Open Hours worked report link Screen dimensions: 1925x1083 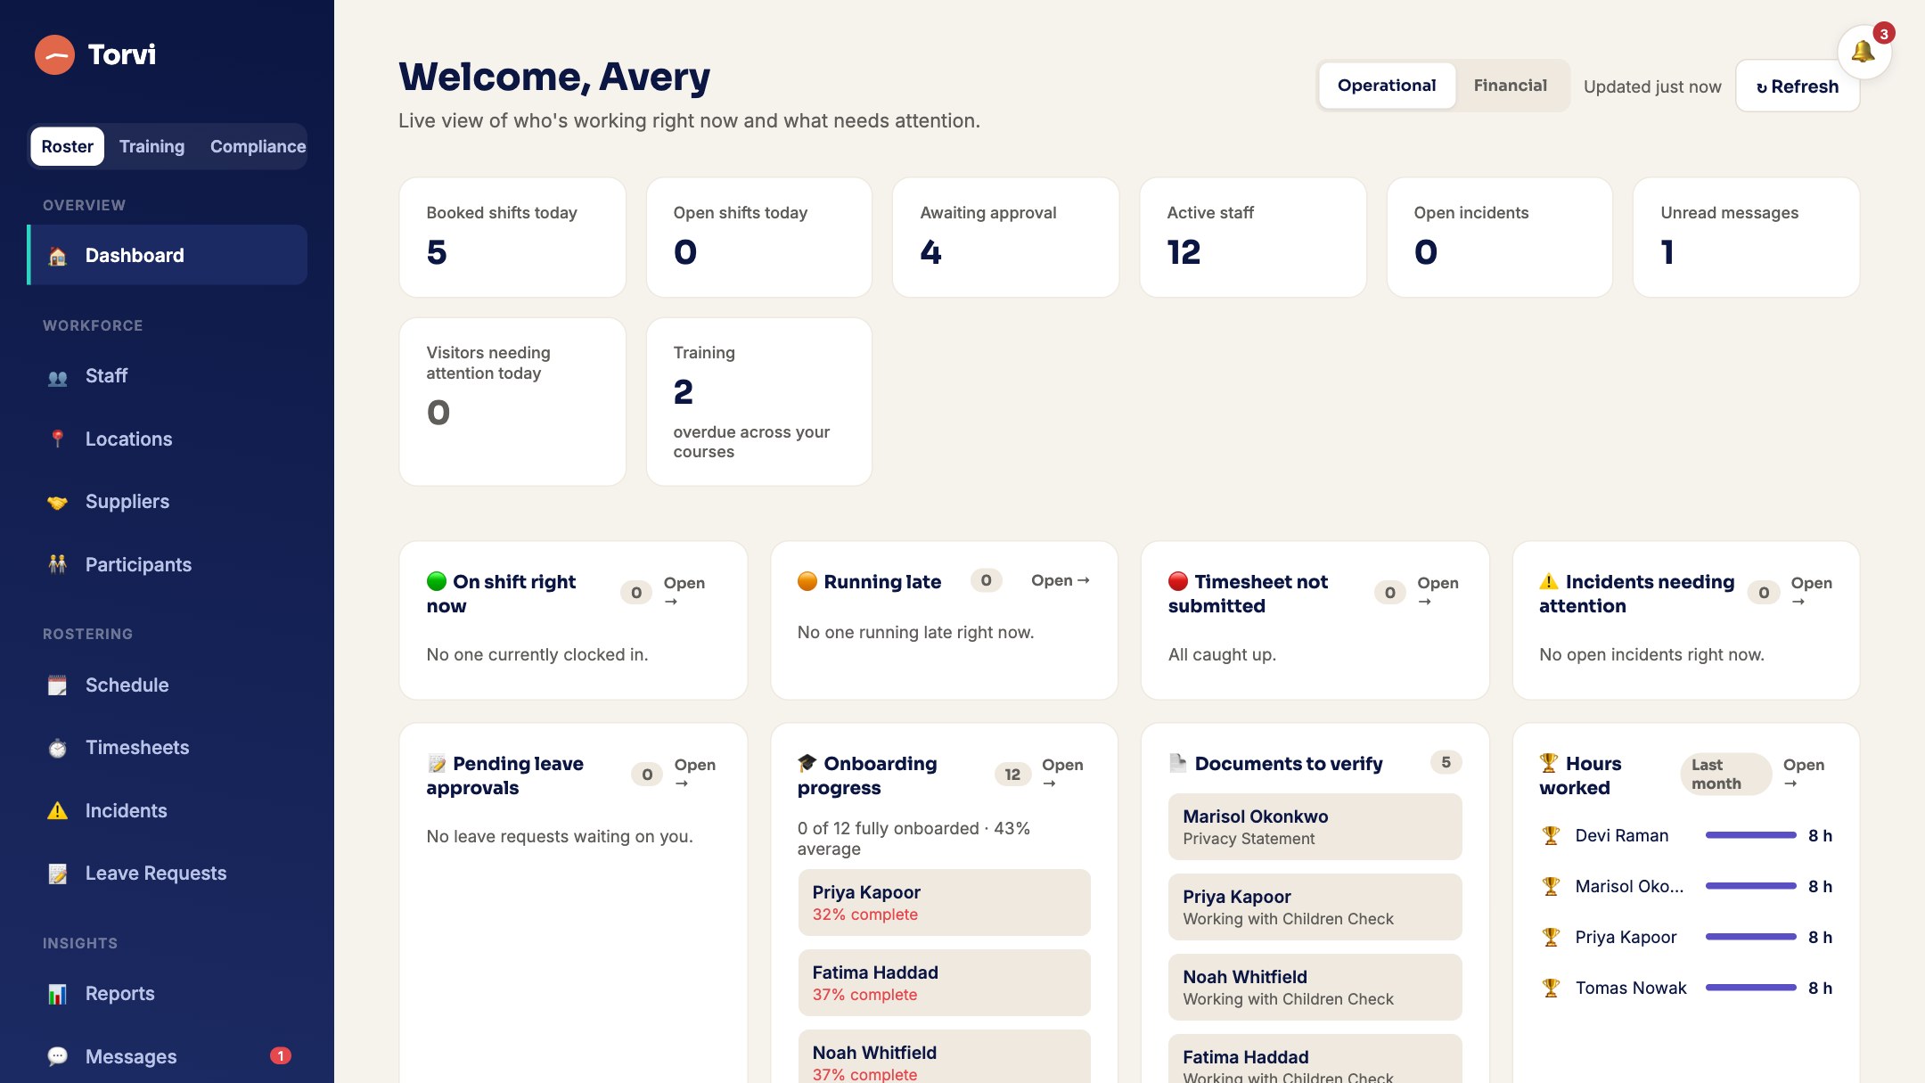pos(1804,773)
